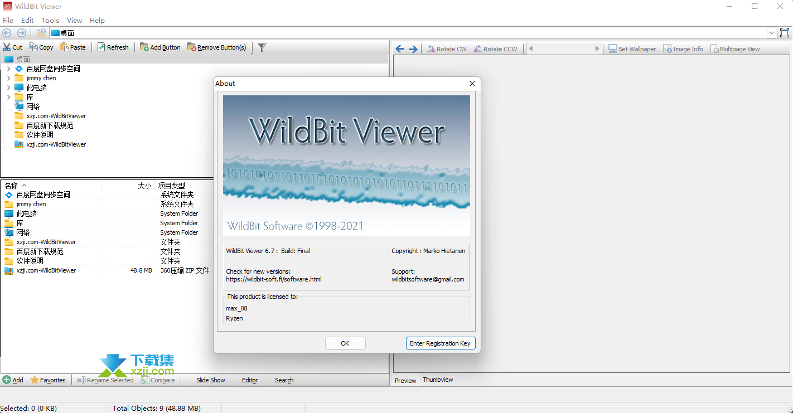Open the address bar dropdown arrow

(772, 33)
